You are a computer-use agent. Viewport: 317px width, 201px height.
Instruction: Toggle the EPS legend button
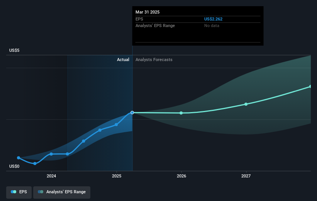point(19,192)
